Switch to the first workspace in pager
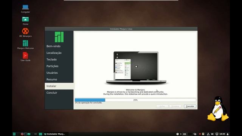 pos(185,134)
